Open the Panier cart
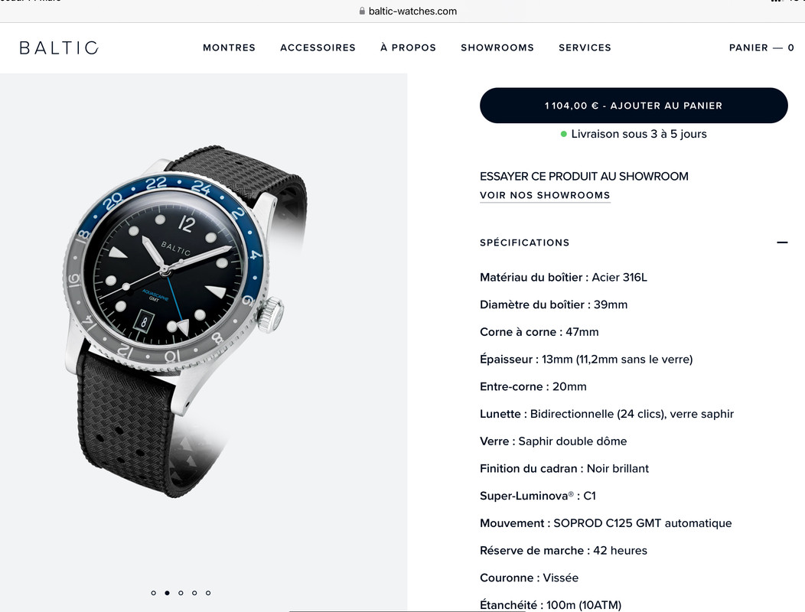This screenshot has height=612, width=805. pyautogui.click(x=761, y=47)
